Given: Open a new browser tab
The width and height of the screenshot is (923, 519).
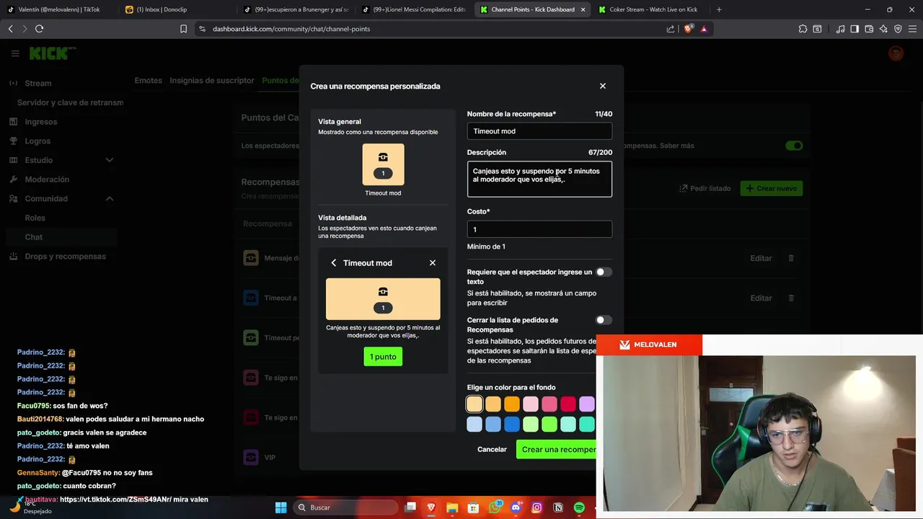Looking at the screenshot, I should click(x=719, y=9).
